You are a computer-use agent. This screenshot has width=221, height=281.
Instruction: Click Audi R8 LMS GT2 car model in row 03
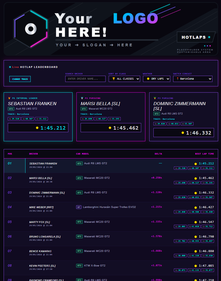click(x=96, y=193)
